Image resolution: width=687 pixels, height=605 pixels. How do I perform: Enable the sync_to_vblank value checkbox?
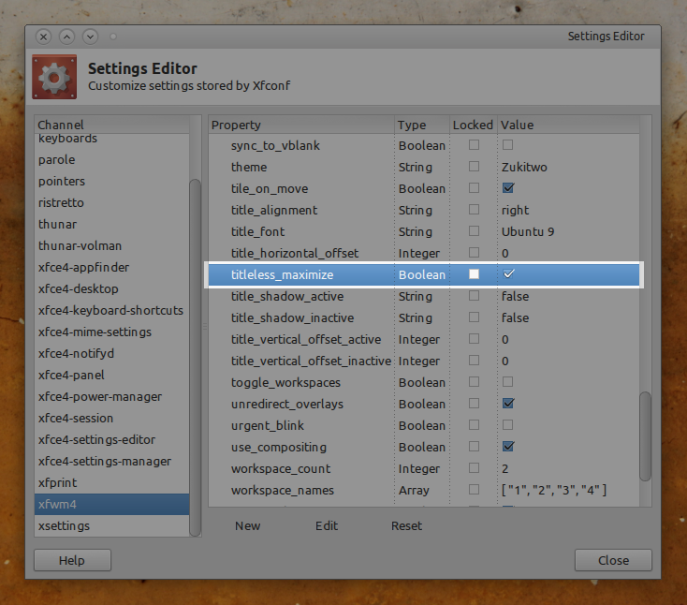[x=508, y=144]
